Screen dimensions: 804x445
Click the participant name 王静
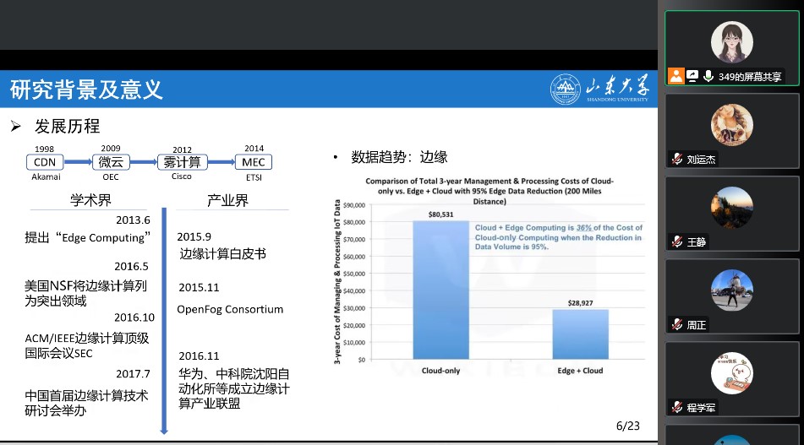[x=697, y=242]
